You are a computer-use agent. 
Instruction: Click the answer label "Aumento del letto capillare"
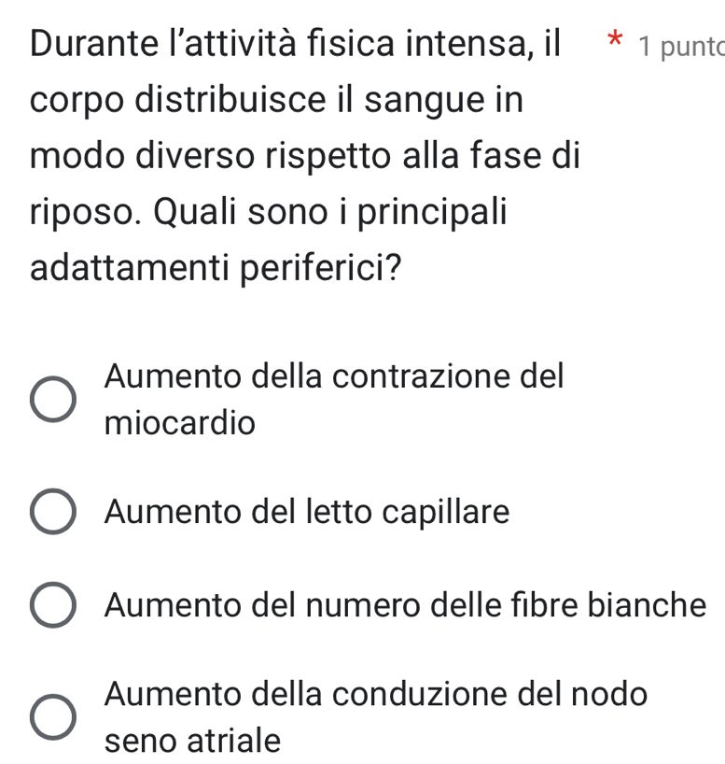click(x=308, y=512)
